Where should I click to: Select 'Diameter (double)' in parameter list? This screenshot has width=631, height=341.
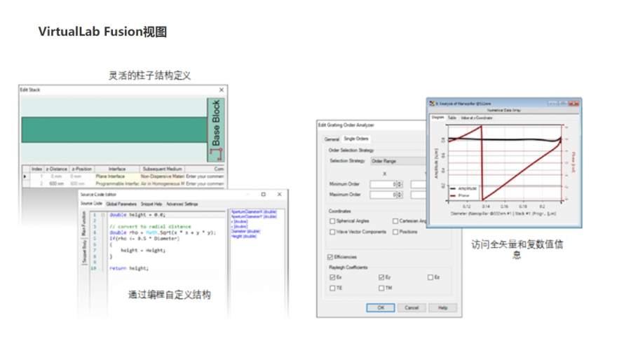245,231
